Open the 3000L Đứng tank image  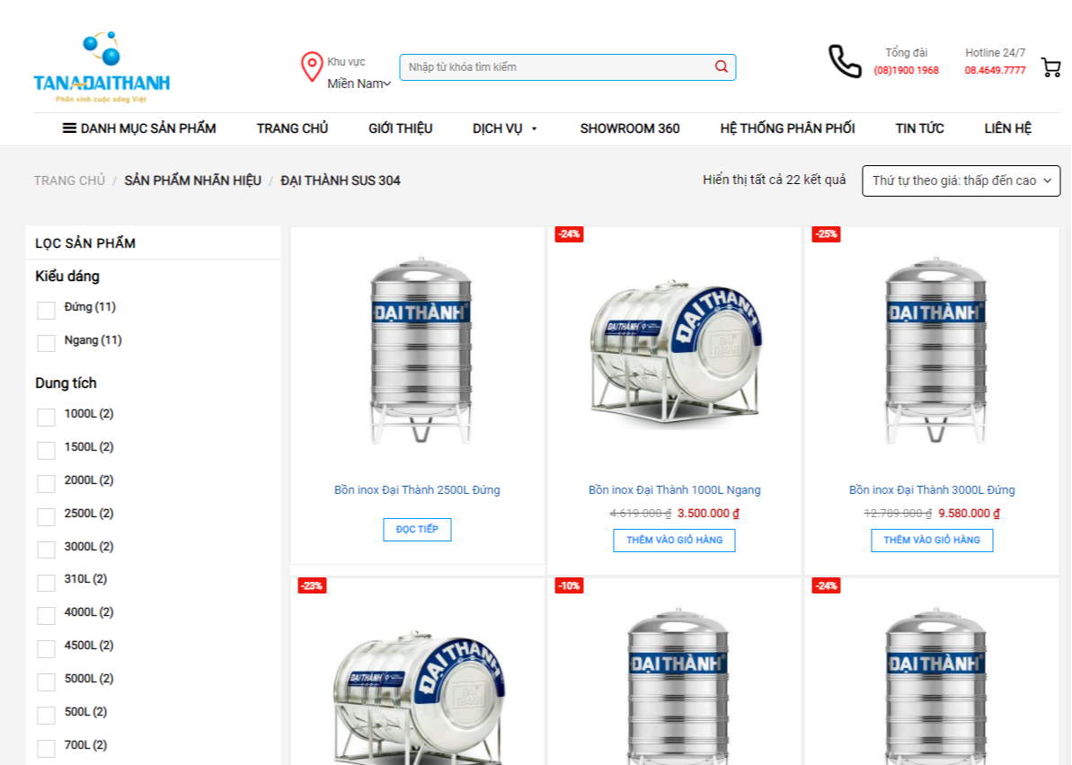[x=935, y=349]
